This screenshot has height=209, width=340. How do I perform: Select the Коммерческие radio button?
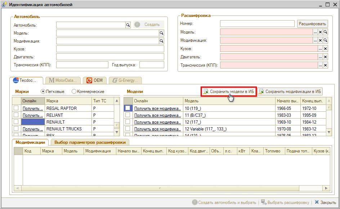point(74,92)
